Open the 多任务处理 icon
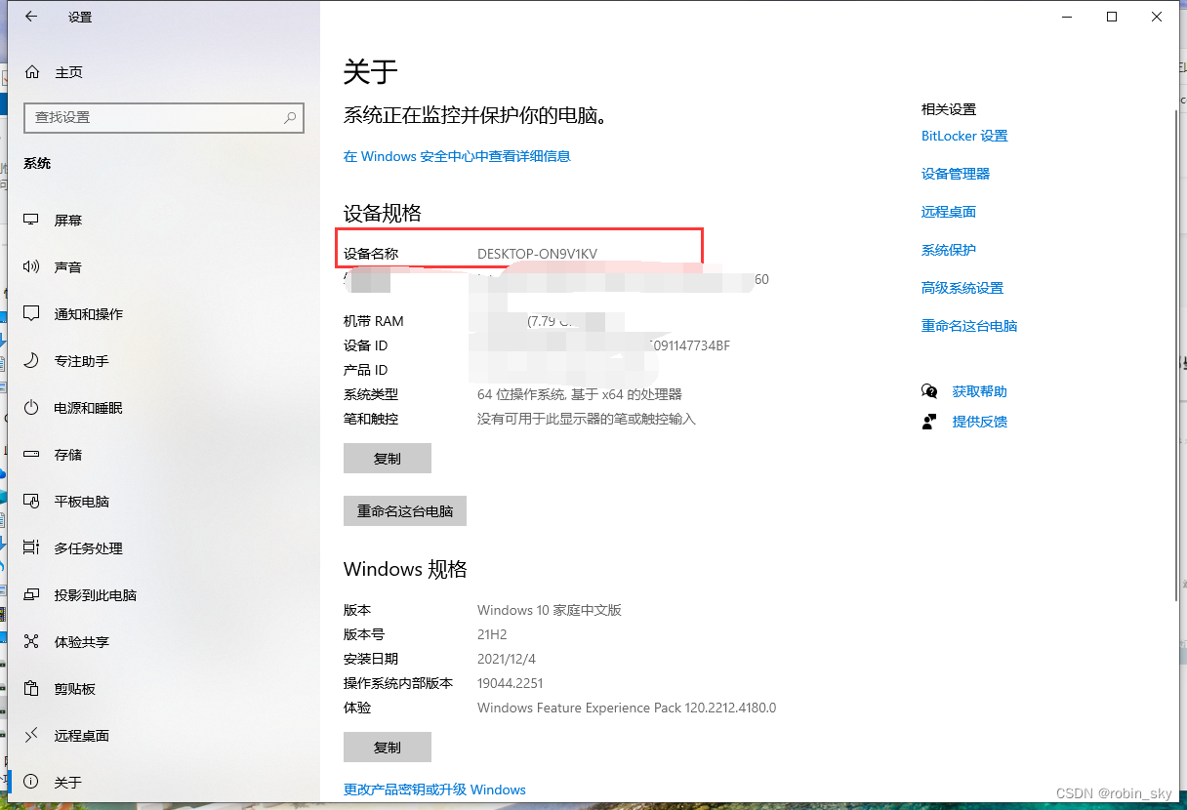 coord(32,548)
